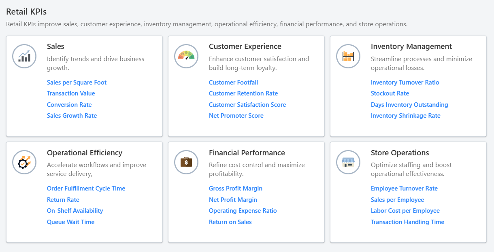Screen dimensions: 494x252
Task: Open Gross Profit Margin details
Action: [x=236, y=188]
